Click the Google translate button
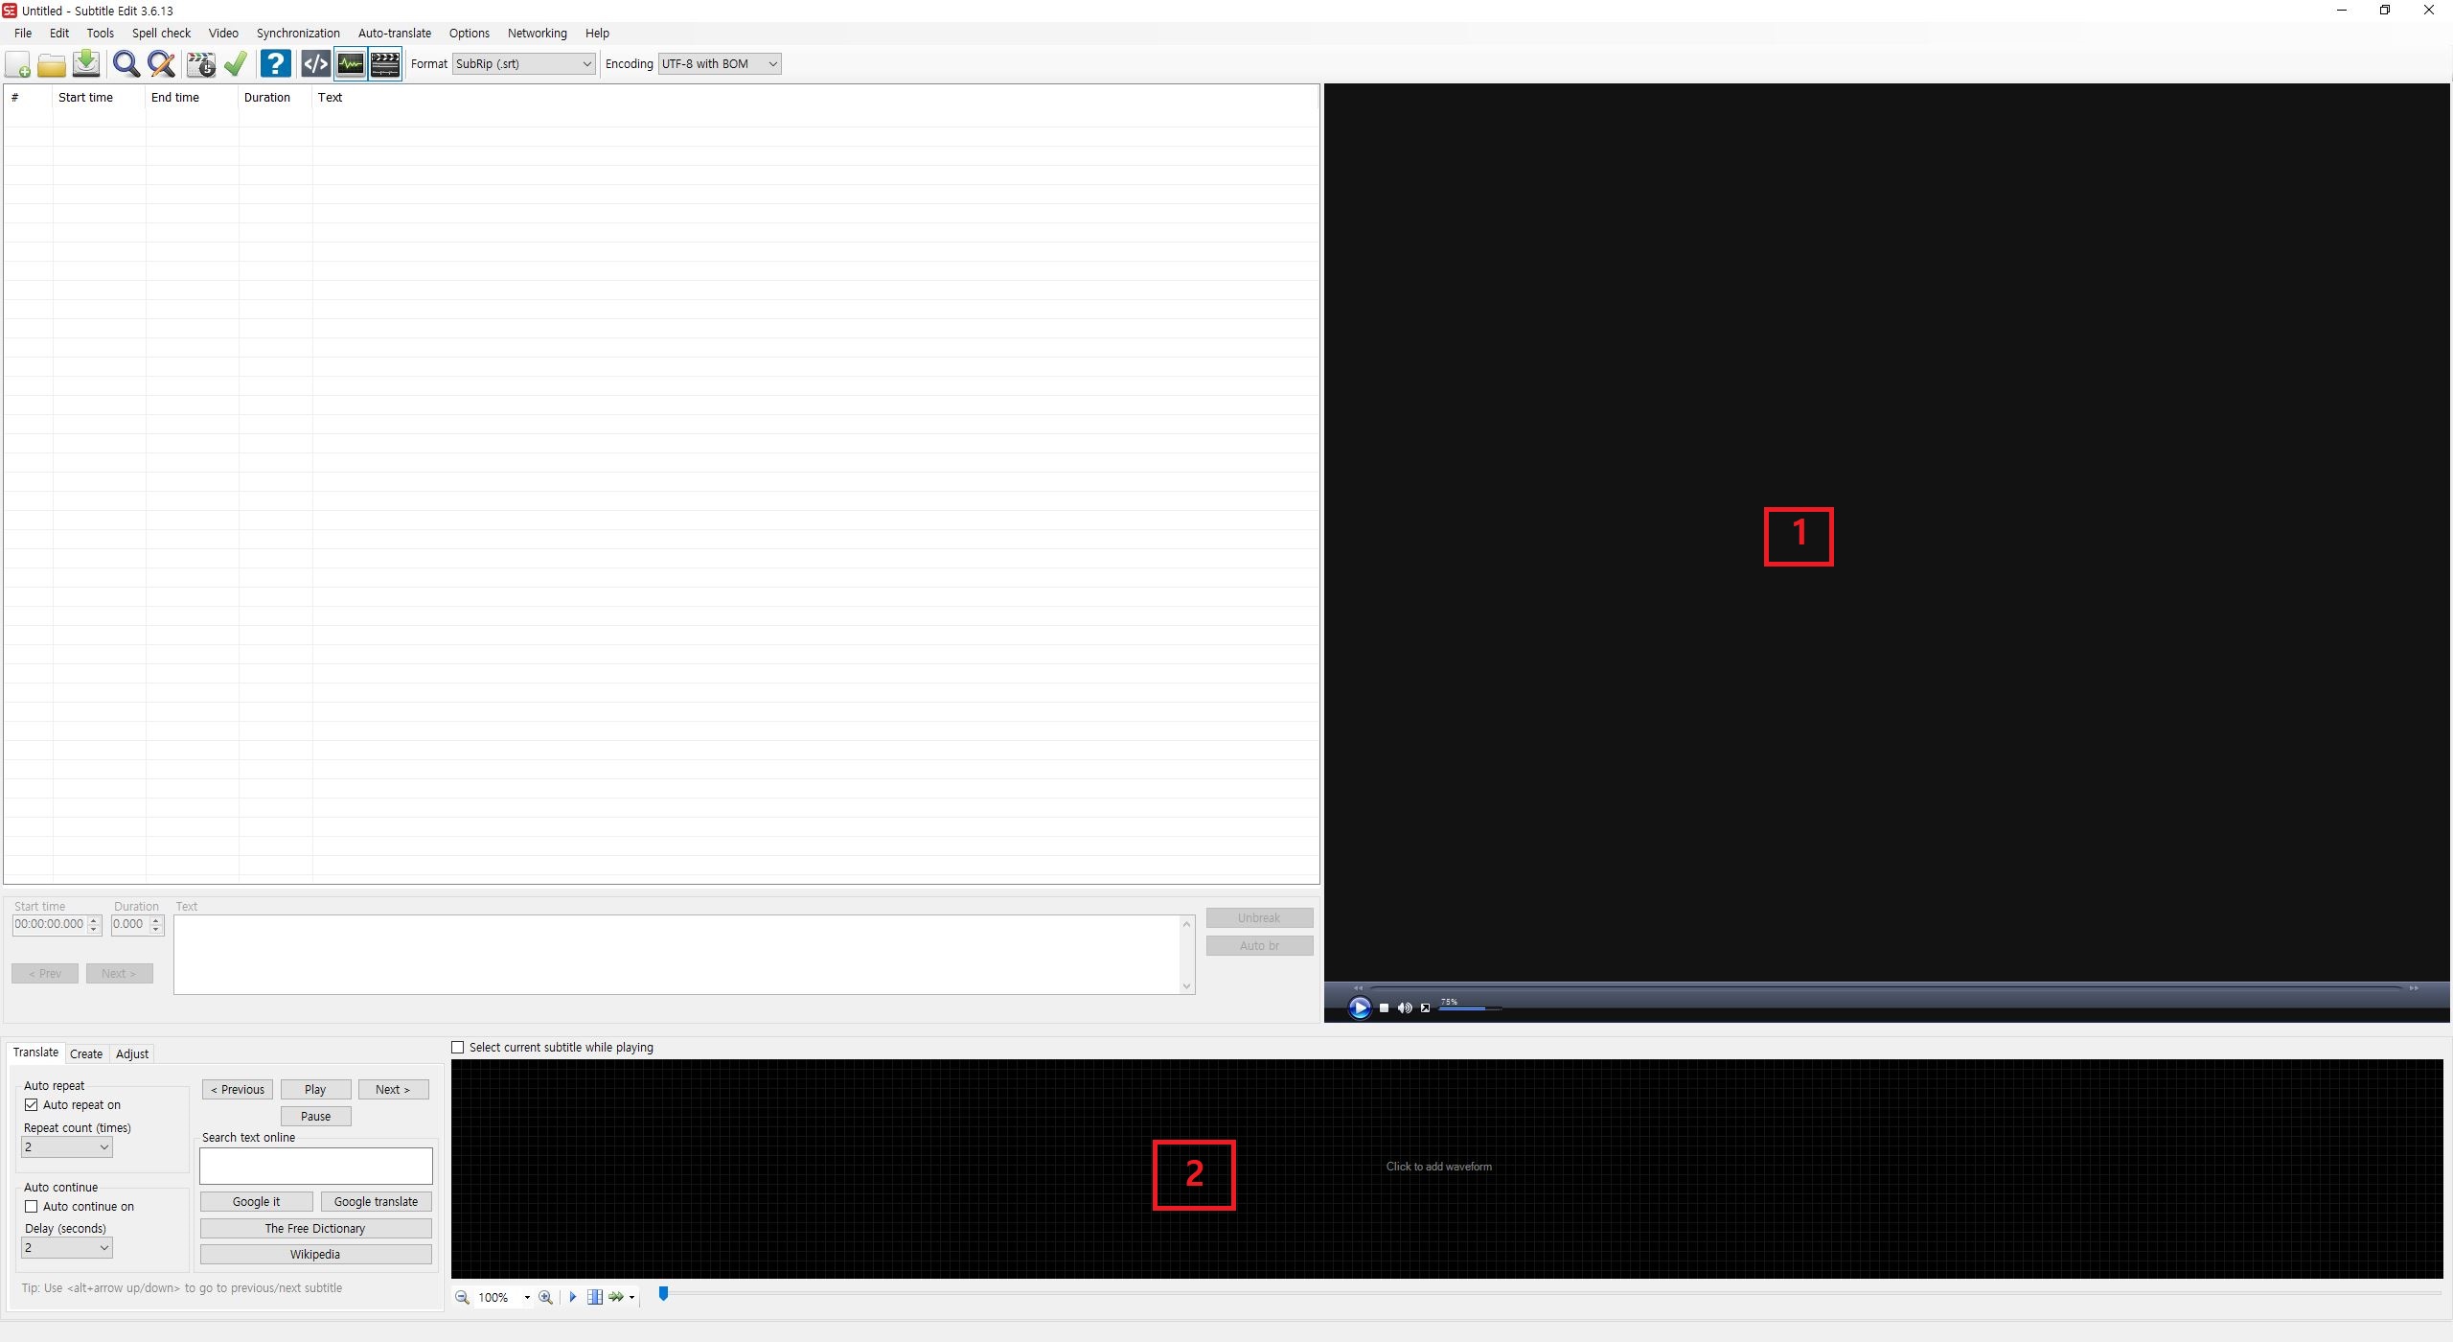 tap(376, 1202)
